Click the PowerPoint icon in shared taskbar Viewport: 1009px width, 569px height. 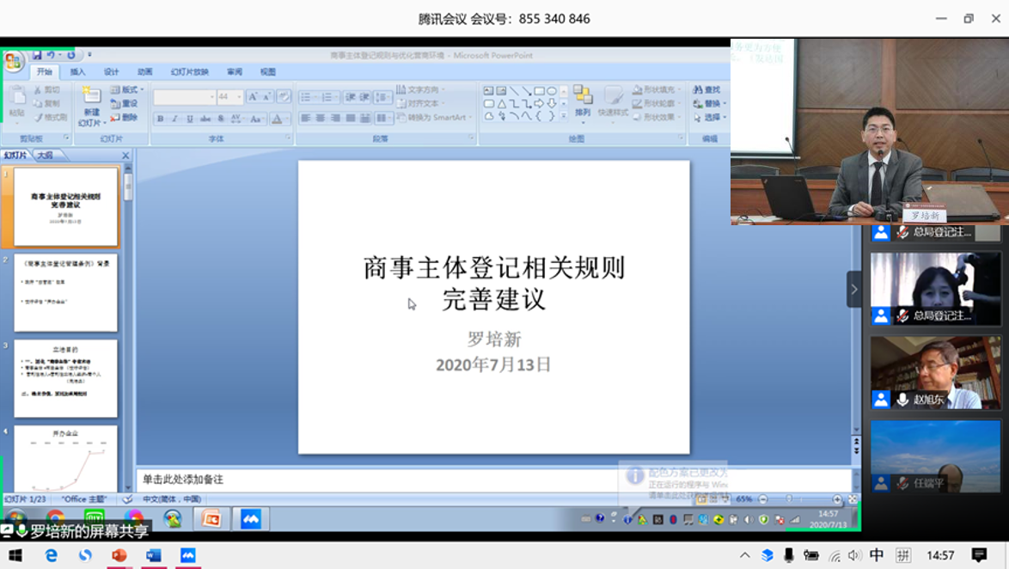click(x=211, y=519)
